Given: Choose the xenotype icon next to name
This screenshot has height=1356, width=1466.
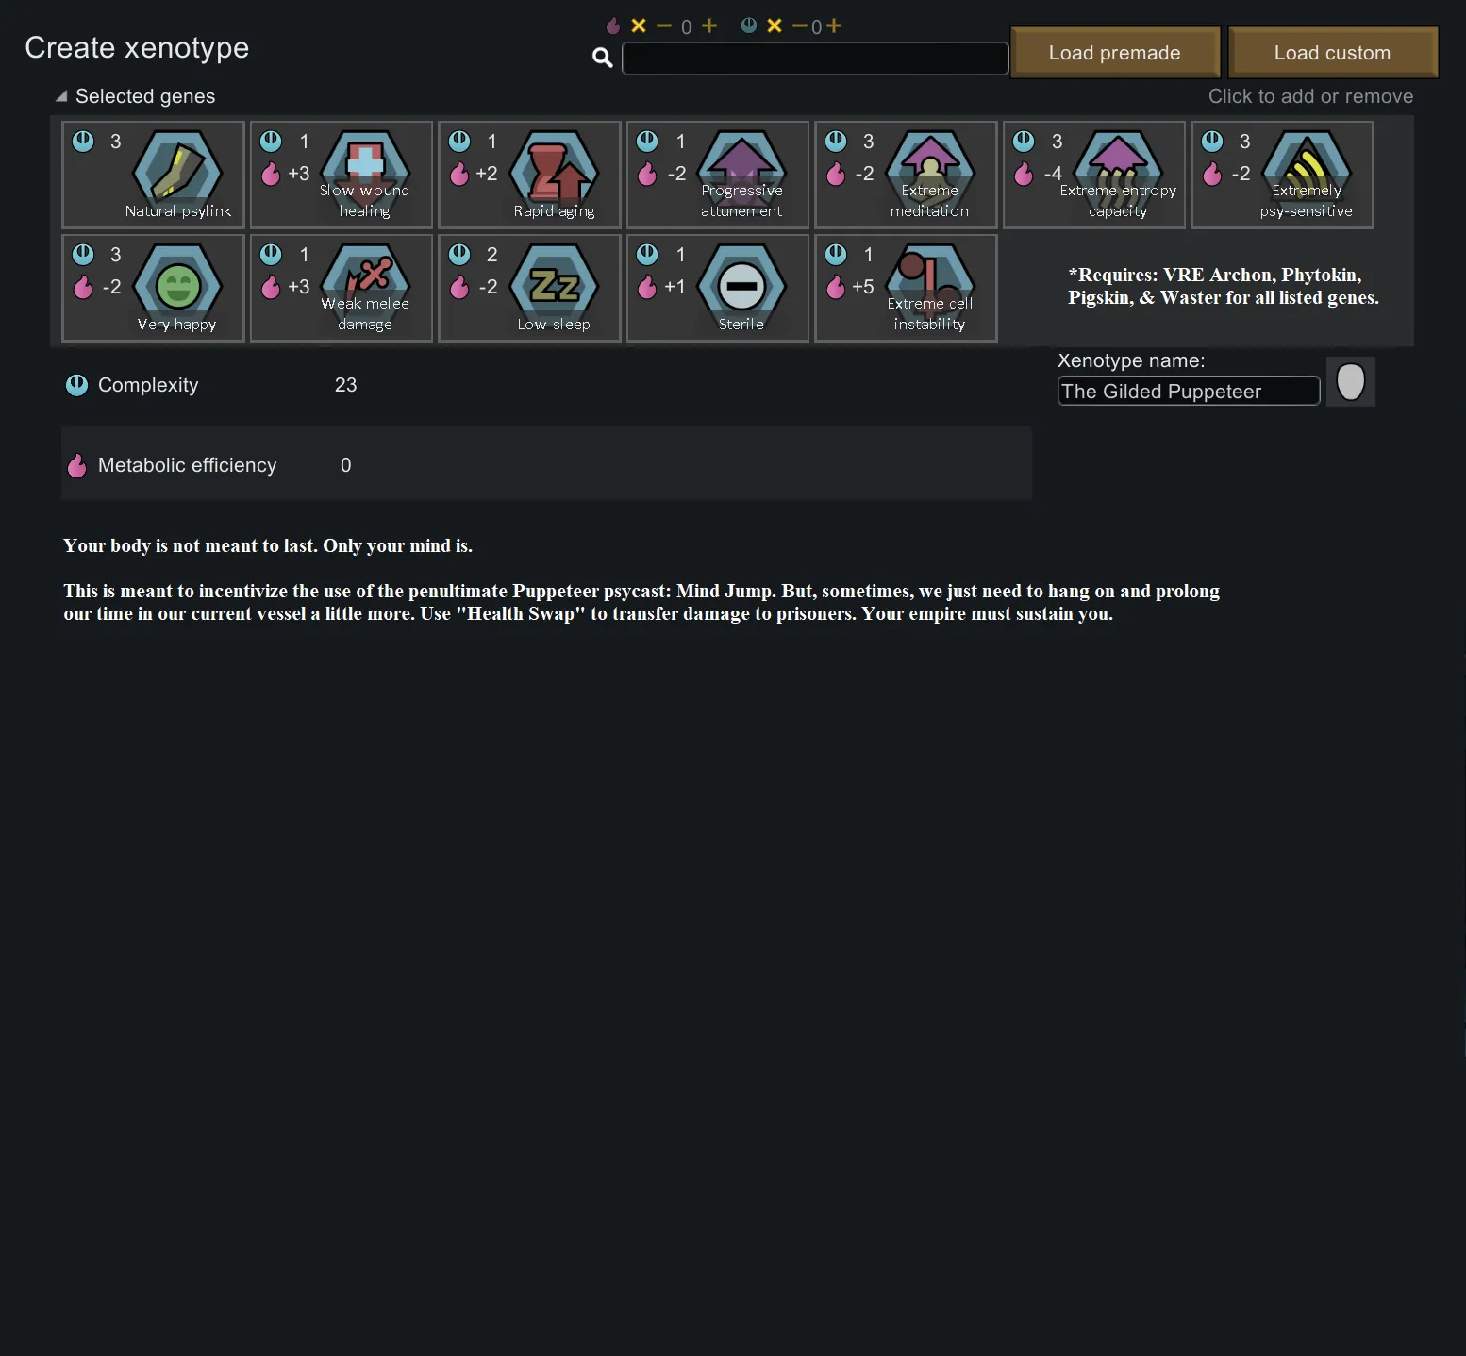Looking at the screenshot, I should [1350, 382].
